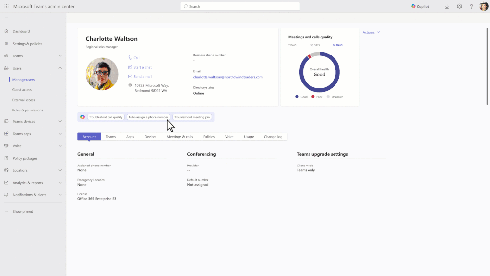Screen dimensions: 490x276
Task: Collapse the Users navigation section
Action: (x=60, y=68)
